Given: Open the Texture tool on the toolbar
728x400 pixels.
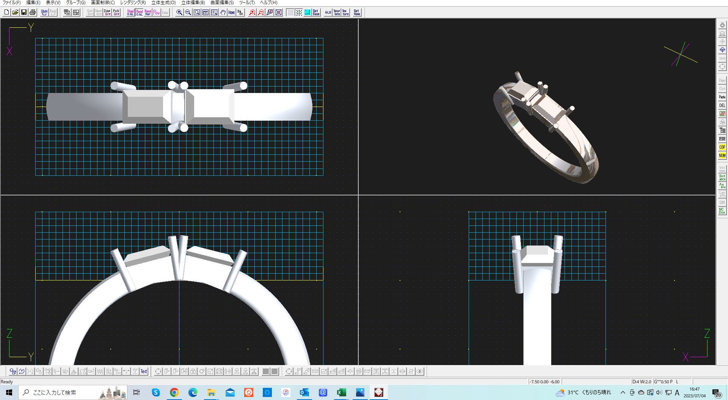Looking at the screenshot, I should coord(345,12).
